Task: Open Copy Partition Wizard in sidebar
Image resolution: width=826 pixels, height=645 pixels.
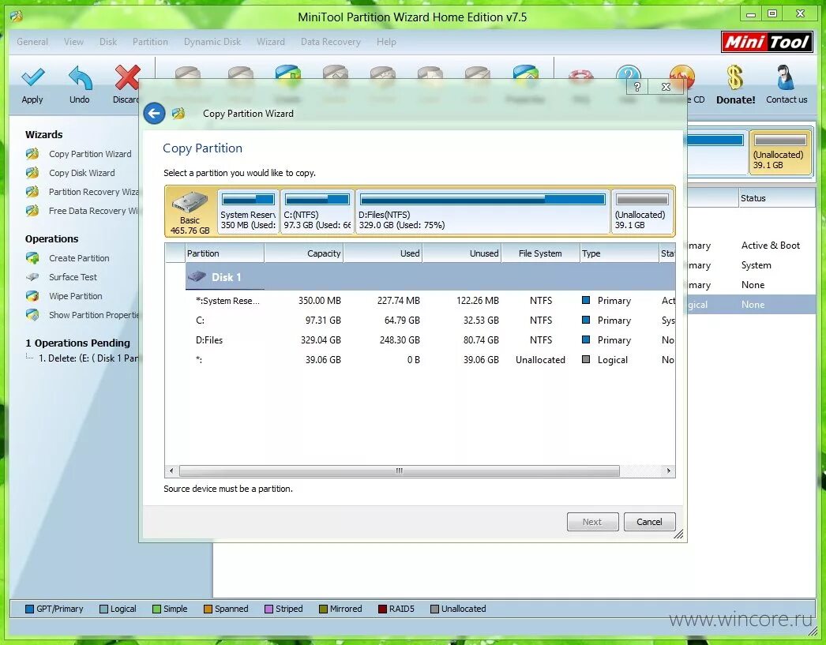Action: point(90,154)
